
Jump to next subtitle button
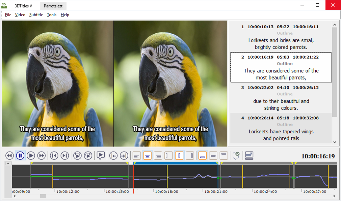65,156
